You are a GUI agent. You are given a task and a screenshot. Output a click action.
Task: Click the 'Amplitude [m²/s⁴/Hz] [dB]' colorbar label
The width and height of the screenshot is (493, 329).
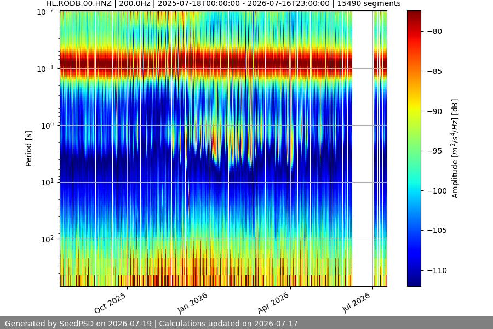point(455,149)
